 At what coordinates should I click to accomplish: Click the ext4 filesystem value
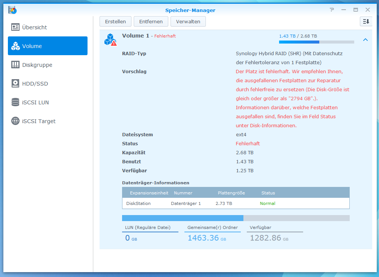(241, 134)
